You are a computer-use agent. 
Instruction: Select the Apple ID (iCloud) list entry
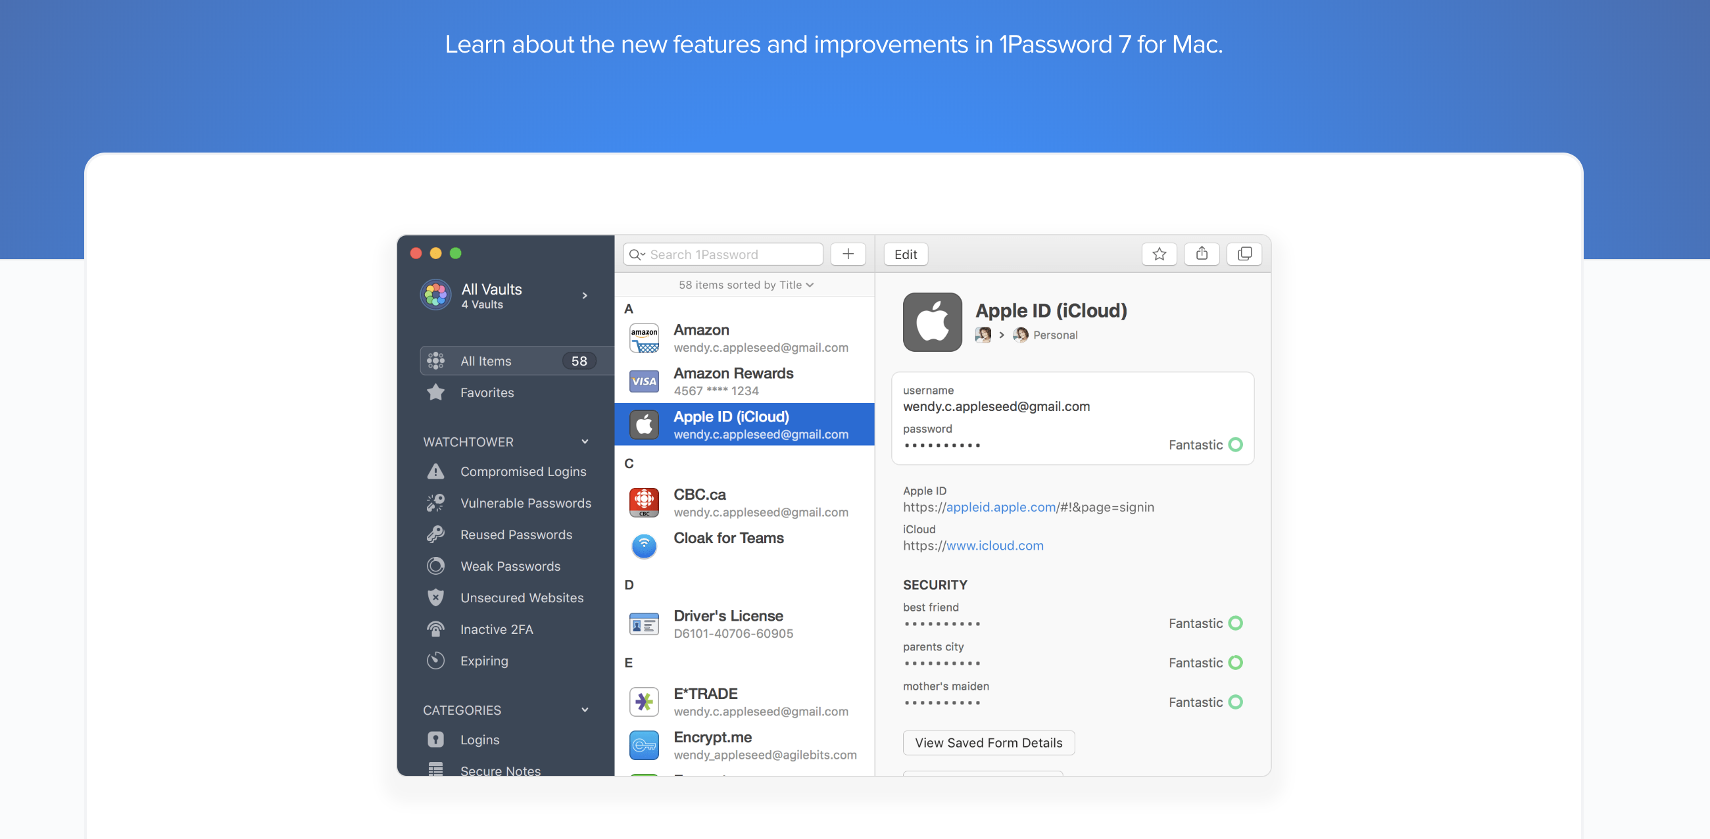[x=744, y=425]
